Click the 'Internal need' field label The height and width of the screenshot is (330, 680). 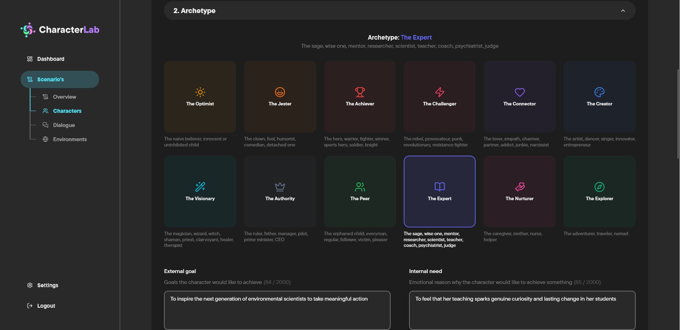[x=425, y=271]
